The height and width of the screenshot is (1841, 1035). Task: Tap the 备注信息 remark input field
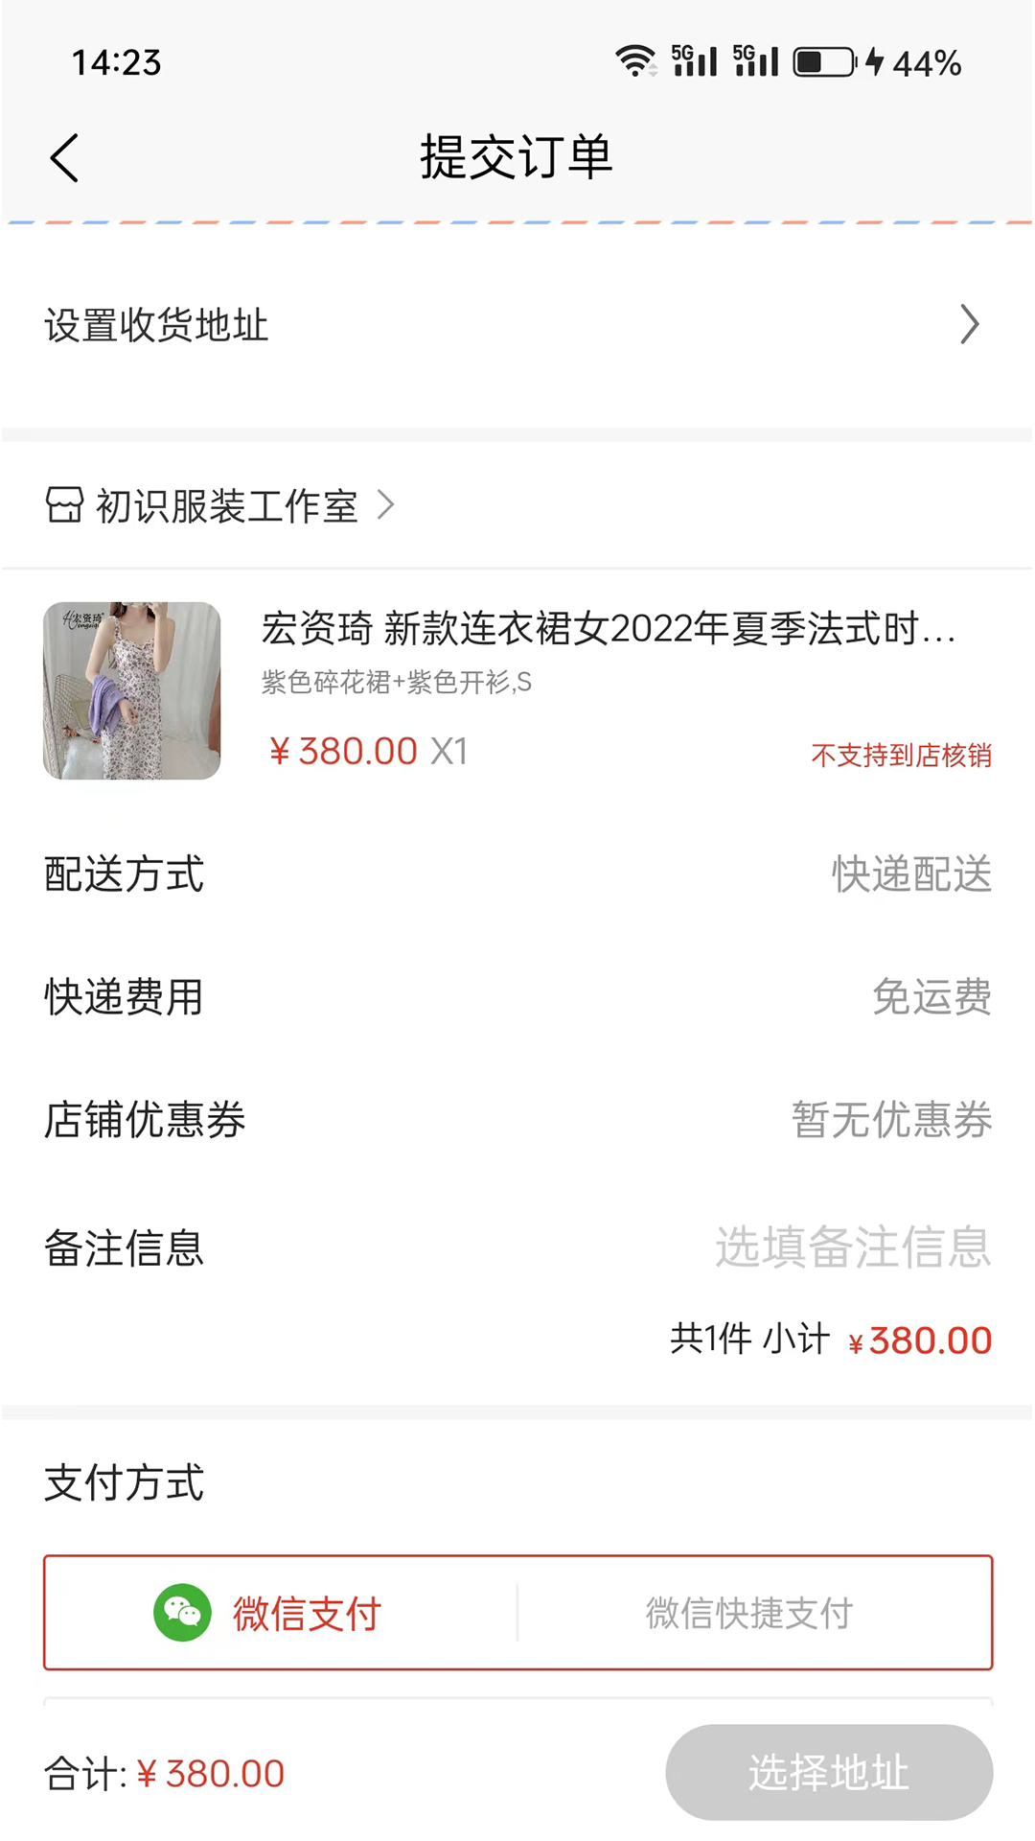[852, 1247]
